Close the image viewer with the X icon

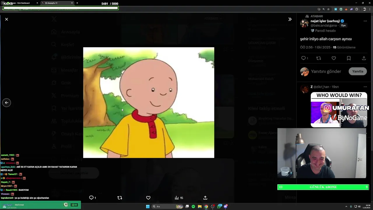[6, 19]
